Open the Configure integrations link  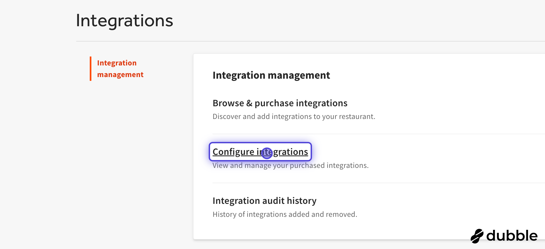[x=260, y=152]
